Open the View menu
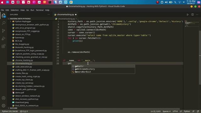This screenshot has width=201, height=113. coord(22,10)
